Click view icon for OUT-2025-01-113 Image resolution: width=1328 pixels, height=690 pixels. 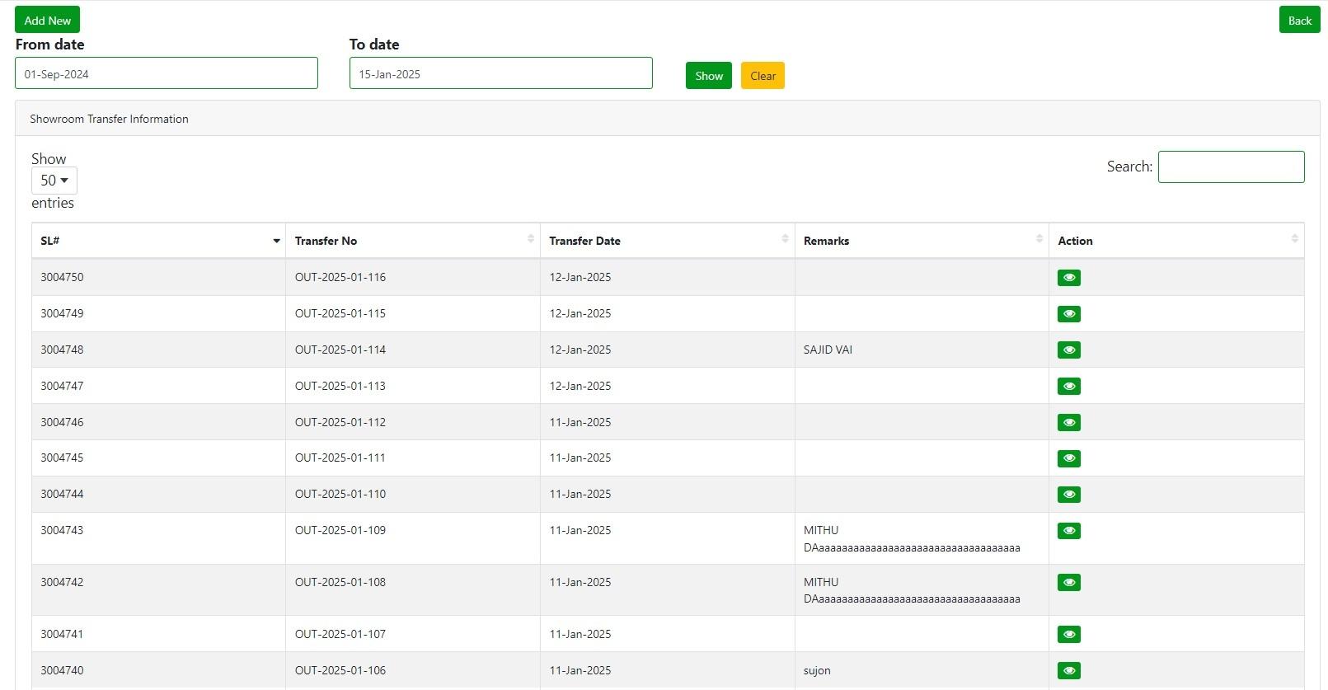coord(1068,387)
